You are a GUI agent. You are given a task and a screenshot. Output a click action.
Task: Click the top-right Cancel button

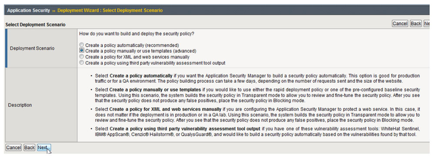click(x=400, y=23)
